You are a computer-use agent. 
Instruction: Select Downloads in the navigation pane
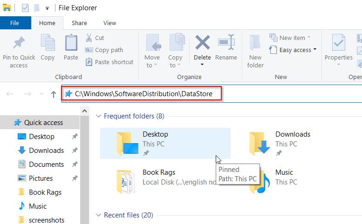point(46,150)
